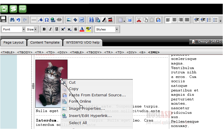Insert date with the 23 calendar icon
Viewport: 223px width, 129px height.
point(91,20)
